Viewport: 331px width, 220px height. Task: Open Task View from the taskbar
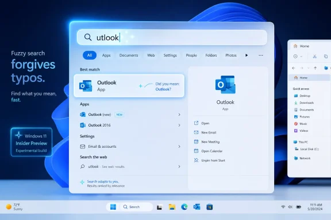[x=159, y=207]
